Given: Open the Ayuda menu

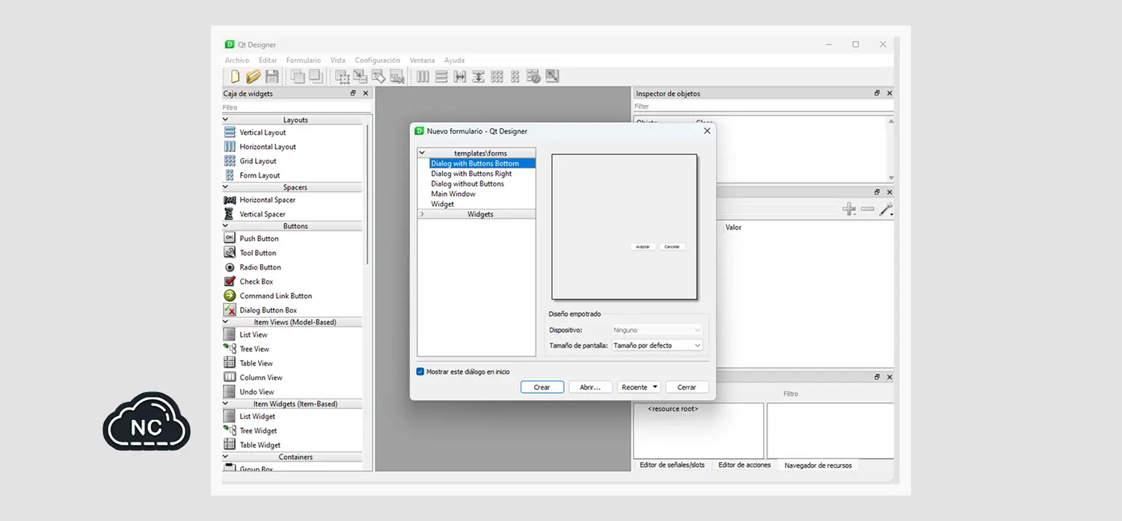Looking at the screenshot, I should tap(454, 61).
